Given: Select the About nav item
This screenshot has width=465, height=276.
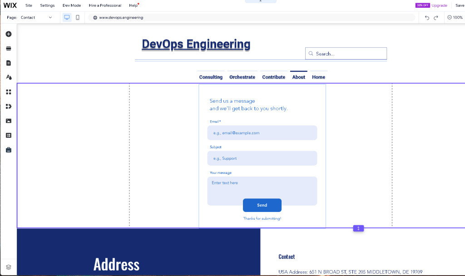Looking at the screenshot, I should point(299,77).
